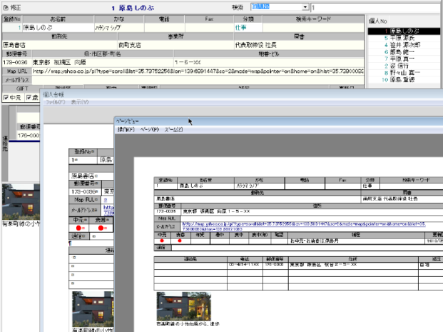Viewport: 443px width, 332px height.
Task: Select 姿 信行 in the 個人No list
Action: point(404,66)
